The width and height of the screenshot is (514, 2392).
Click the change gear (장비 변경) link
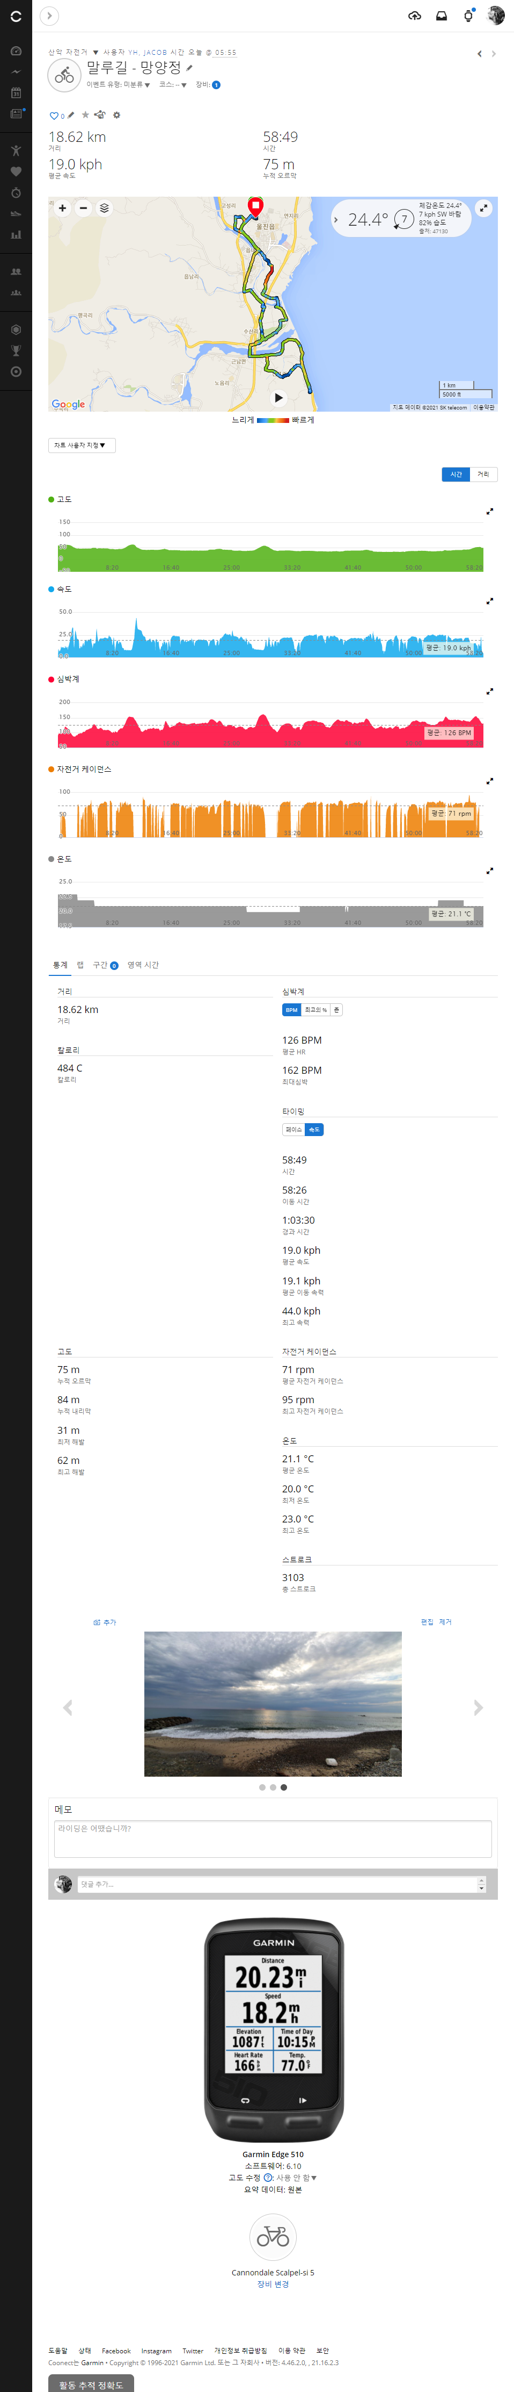pos(273,2285)
